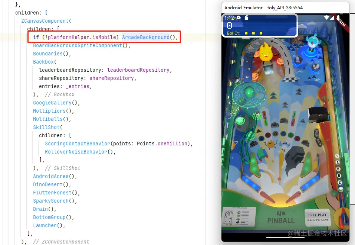Click the FREE PLAY sign
Image resolution: width=355 pixels, height=245 pixels.
tap(318, 217)
